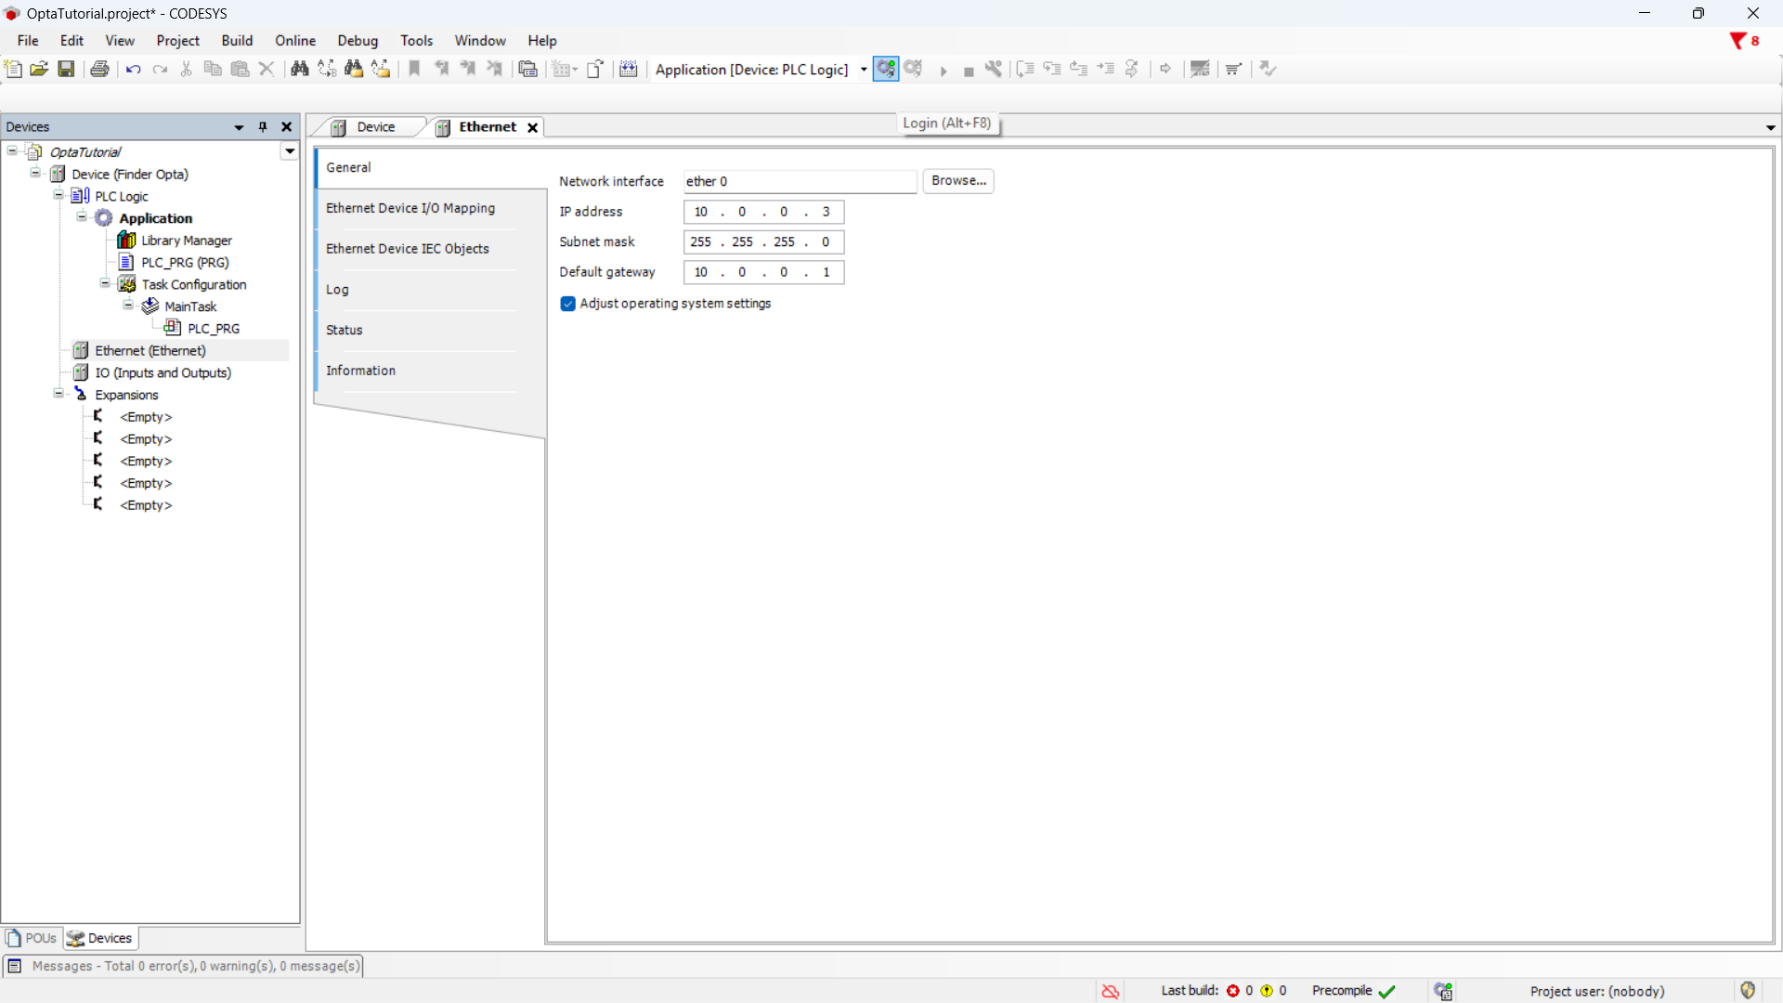Open the Online menu
This screenshot has width=1783, height=1003.
coord(294,41)
